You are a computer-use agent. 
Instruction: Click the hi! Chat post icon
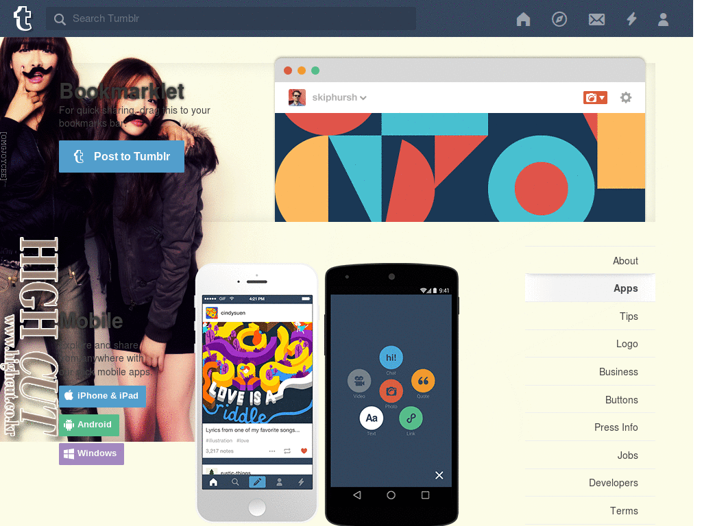tap(391, 358)
